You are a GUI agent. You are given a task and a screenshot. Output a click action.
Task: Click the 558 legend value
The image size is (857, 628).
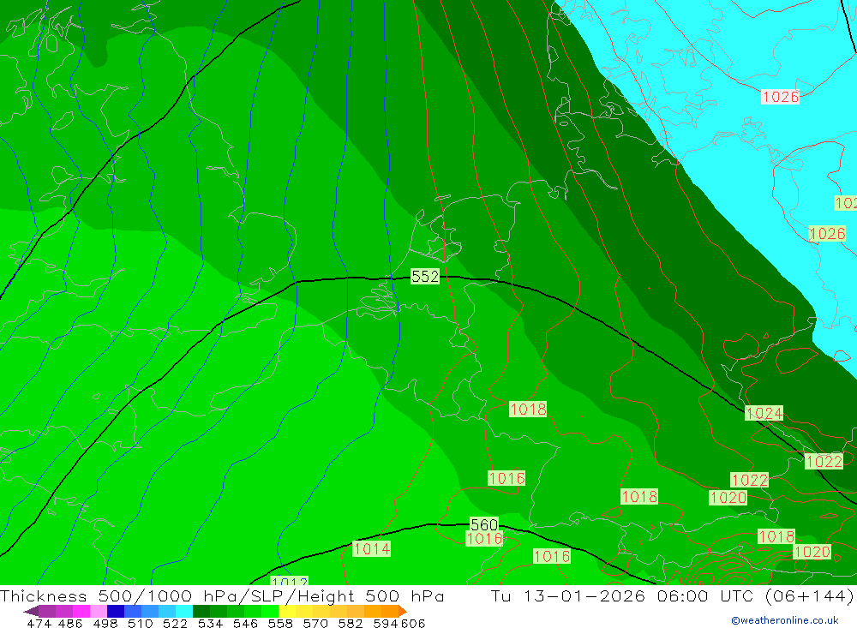pos(280,624)
